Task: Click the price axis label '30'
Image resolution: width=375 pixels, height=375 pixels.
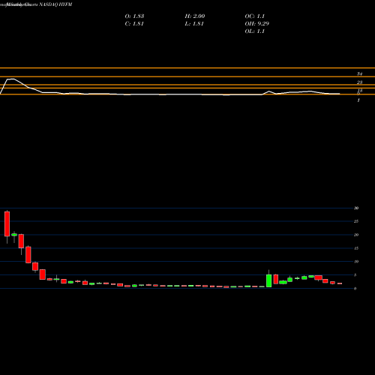Action: click(356, 208)
